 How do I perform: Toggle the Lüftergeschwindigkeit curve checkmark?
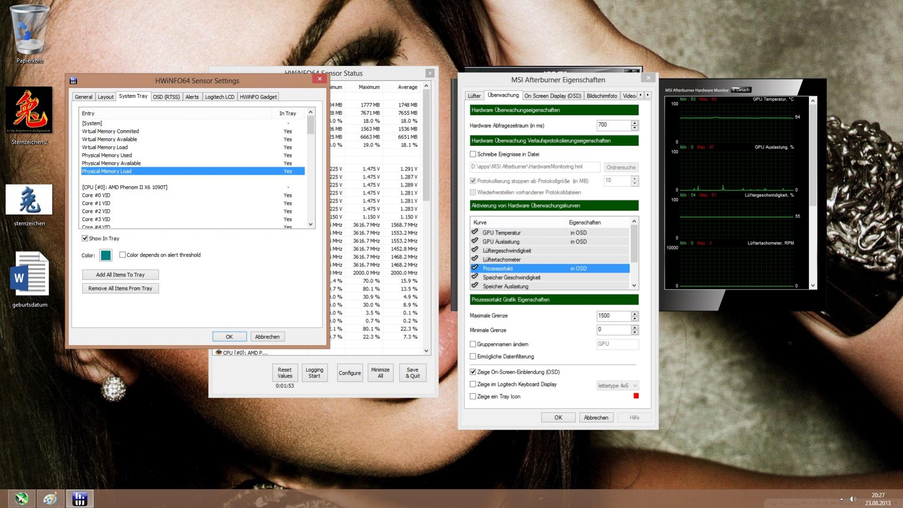tap(475, 250)
